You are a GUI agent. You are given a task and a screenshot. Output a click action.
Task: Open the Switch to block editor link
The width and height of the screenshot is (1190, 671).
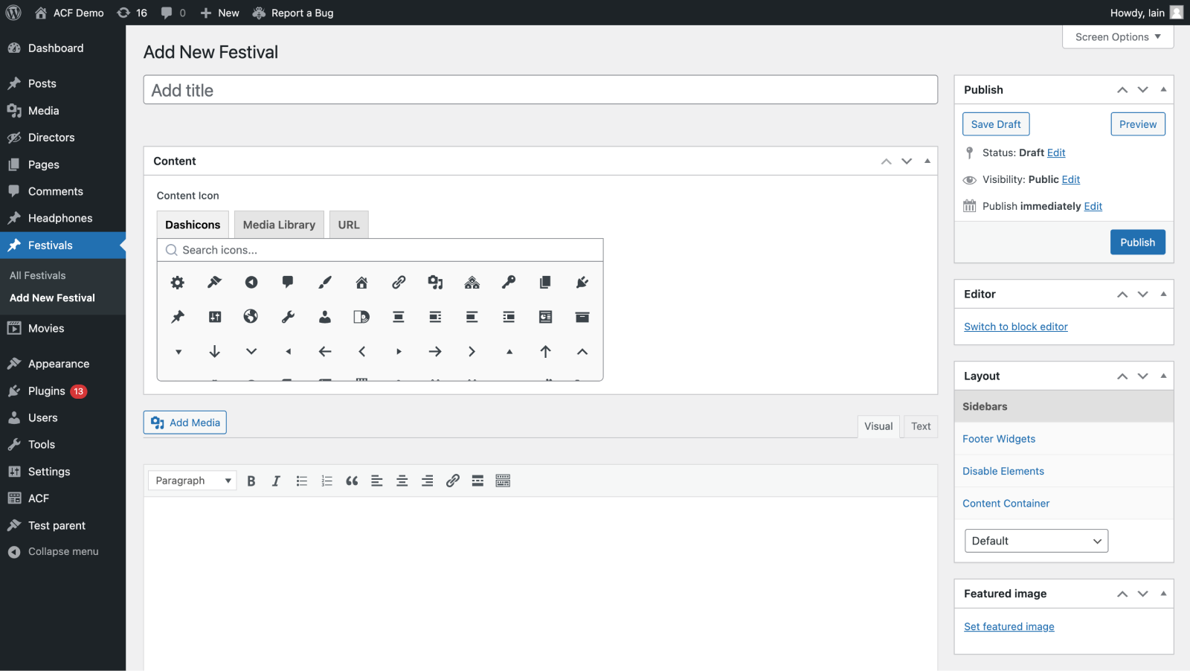click(x=1015, y=327)
